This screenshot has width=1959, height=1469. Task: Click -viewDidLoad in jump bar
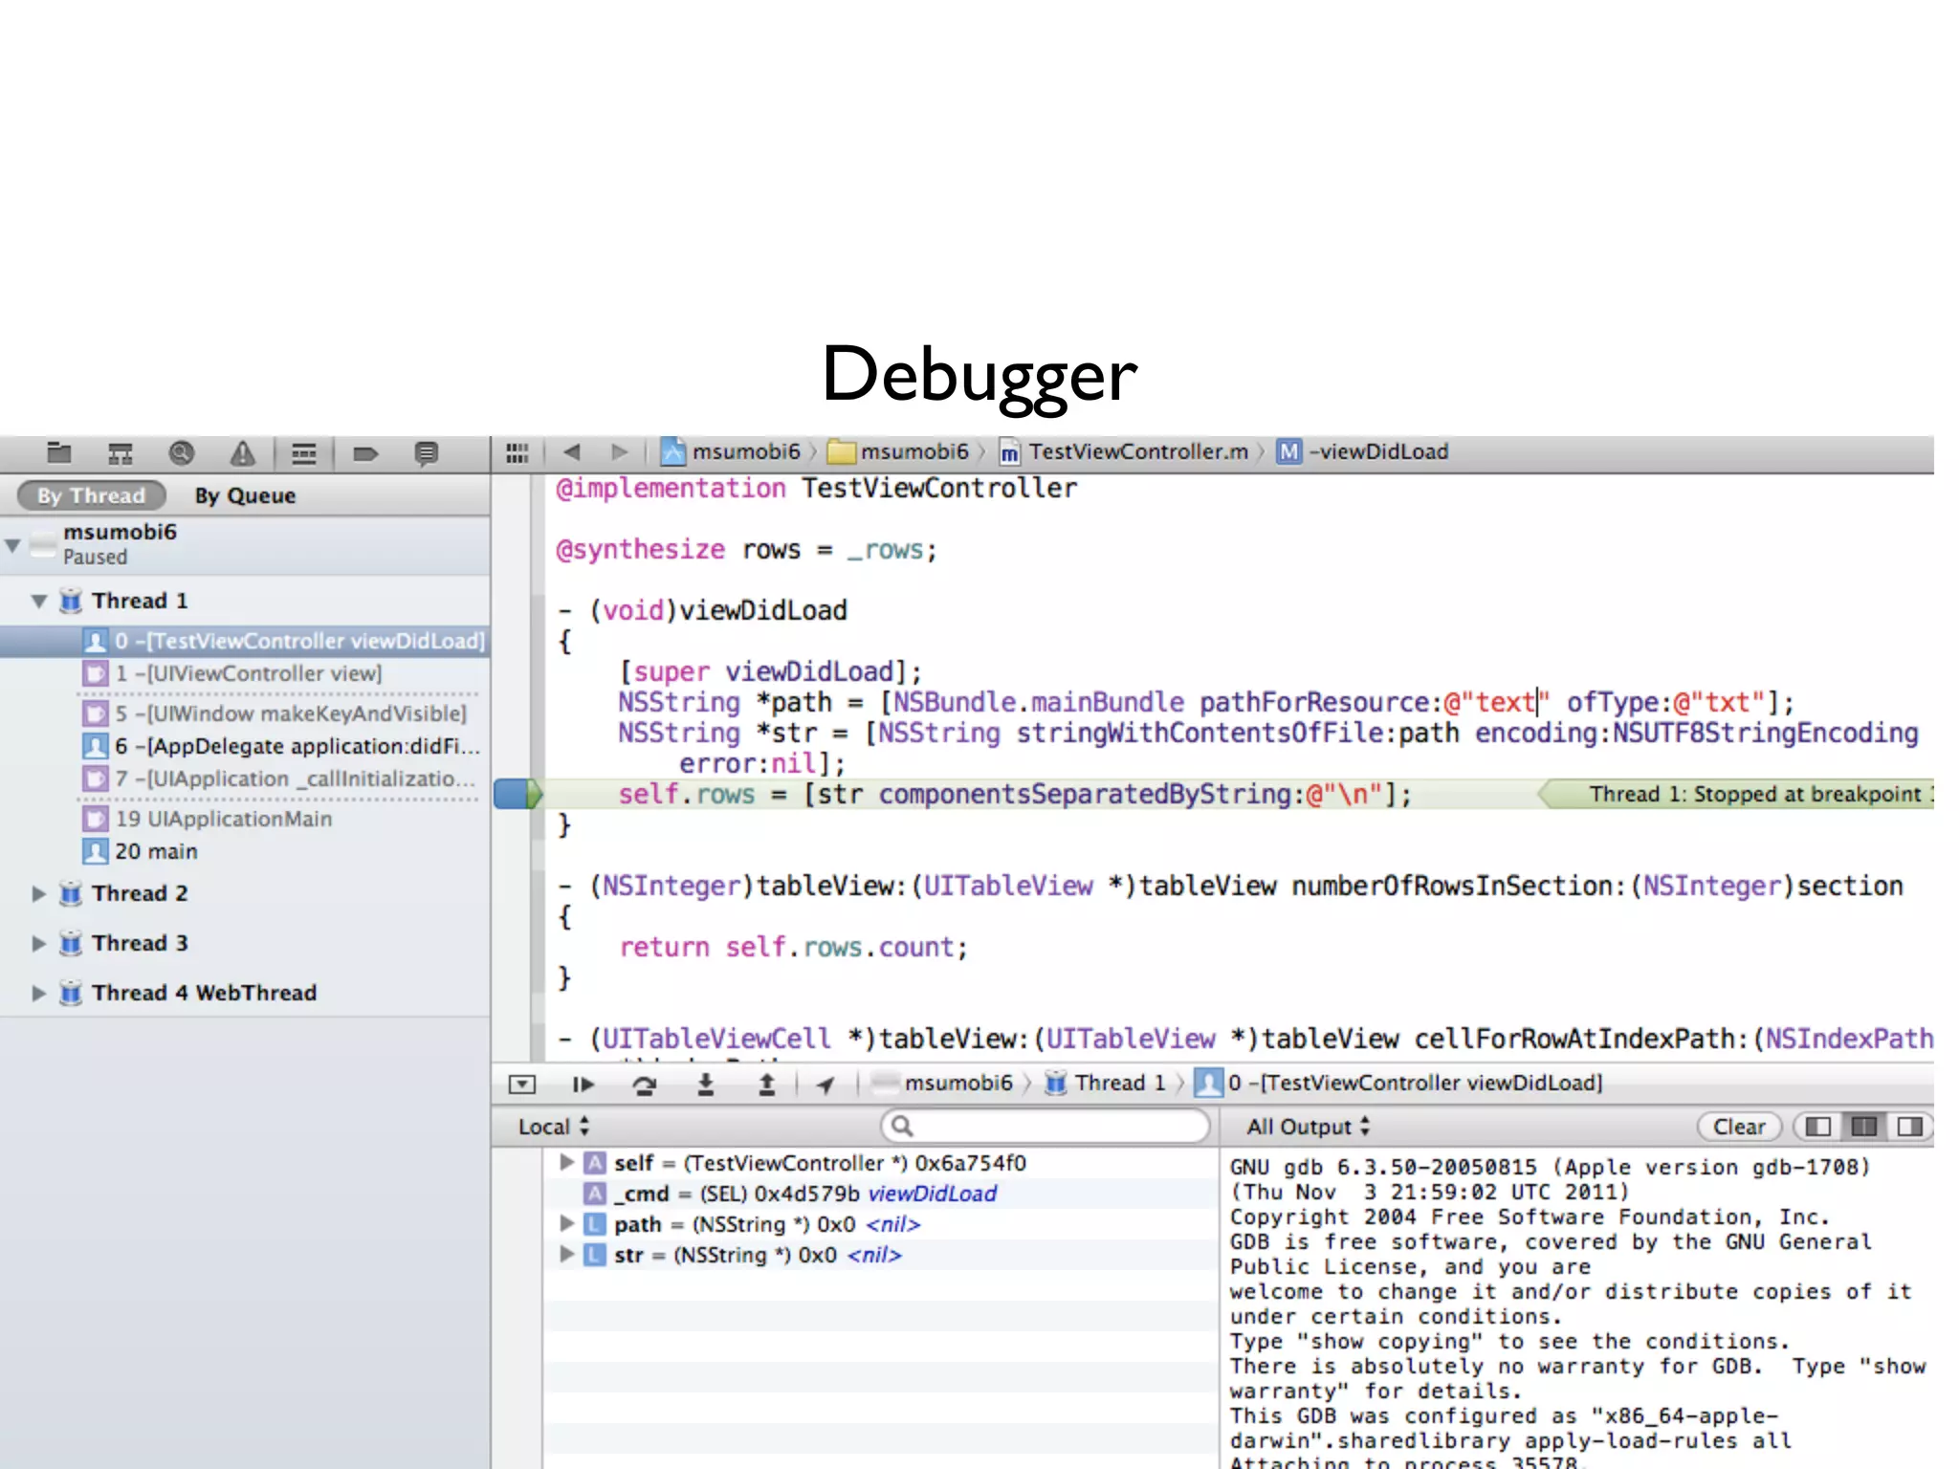click(1364, 451)
